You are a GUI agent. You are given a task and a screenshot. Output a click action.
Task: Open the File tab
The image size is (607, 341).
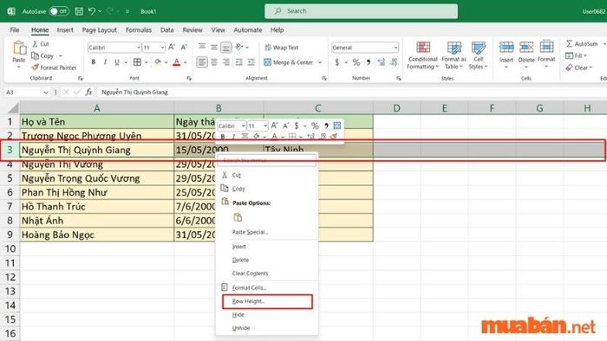[15, 29]
